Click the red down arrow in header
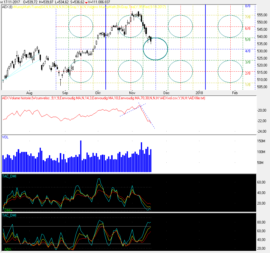Screen dimensions: 270x253 click(x=86, y=2)
